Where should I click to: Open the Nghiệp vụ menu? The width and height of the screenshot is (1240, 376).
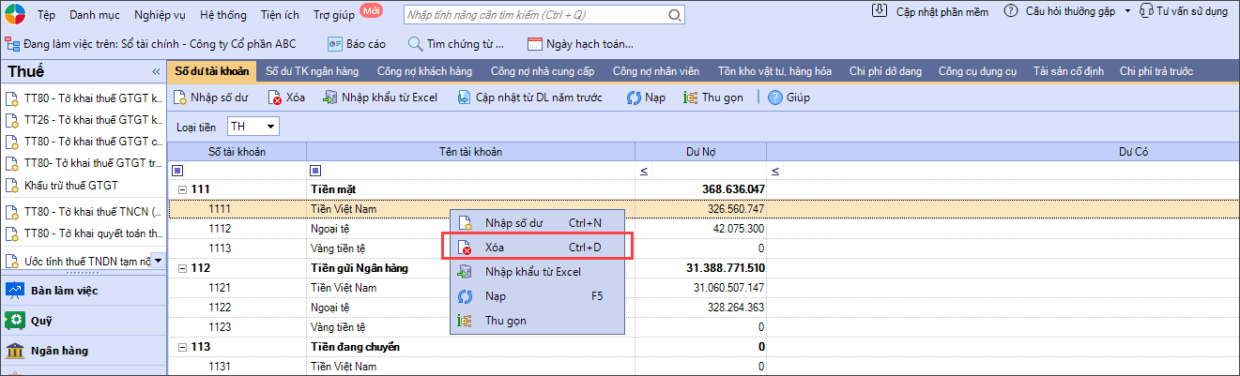tap(161, 14)
